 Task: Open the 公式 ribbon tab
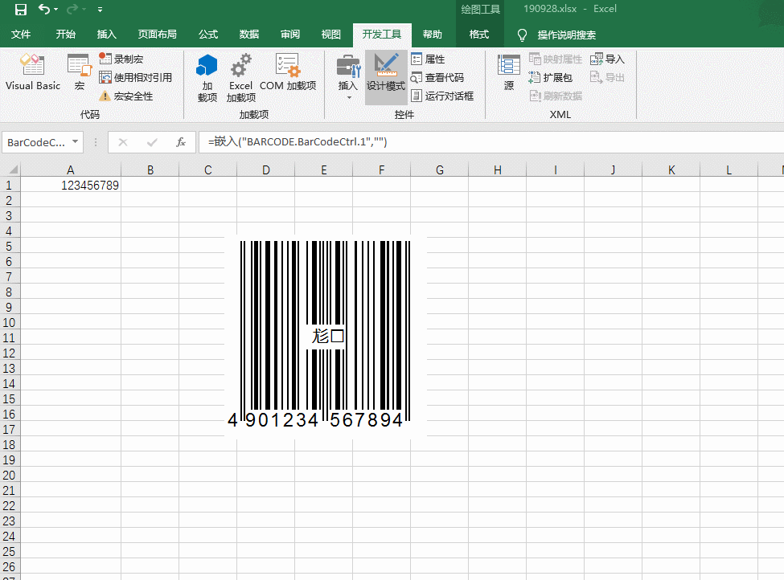(x=208, y=35)
